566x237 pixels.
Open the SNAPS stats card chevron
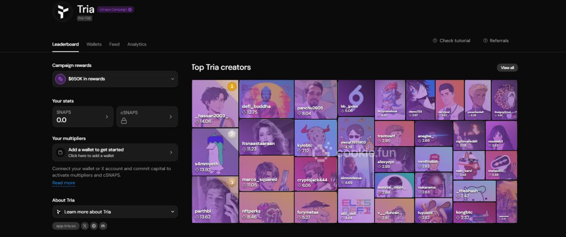[x=107, y=117]
